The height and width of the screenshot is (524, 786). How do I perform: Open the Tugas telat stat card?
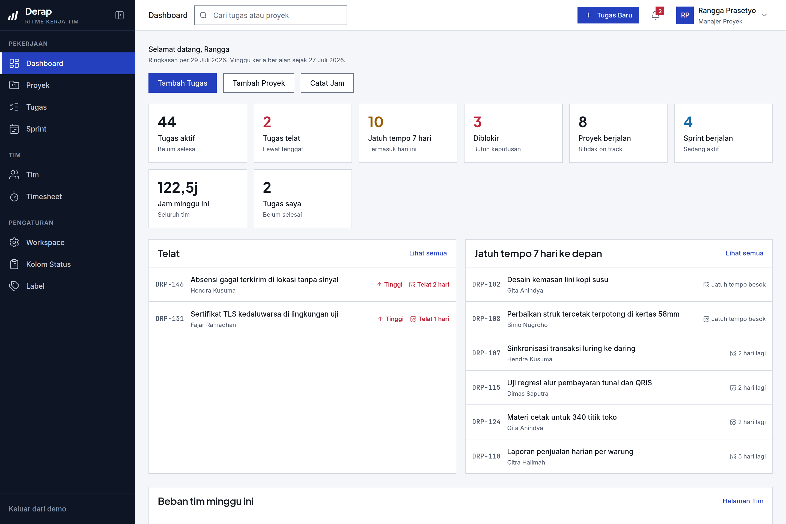303,133
